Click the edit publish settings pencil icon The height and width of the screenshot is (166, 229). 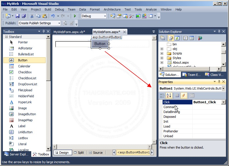click(x=71, y=23)
